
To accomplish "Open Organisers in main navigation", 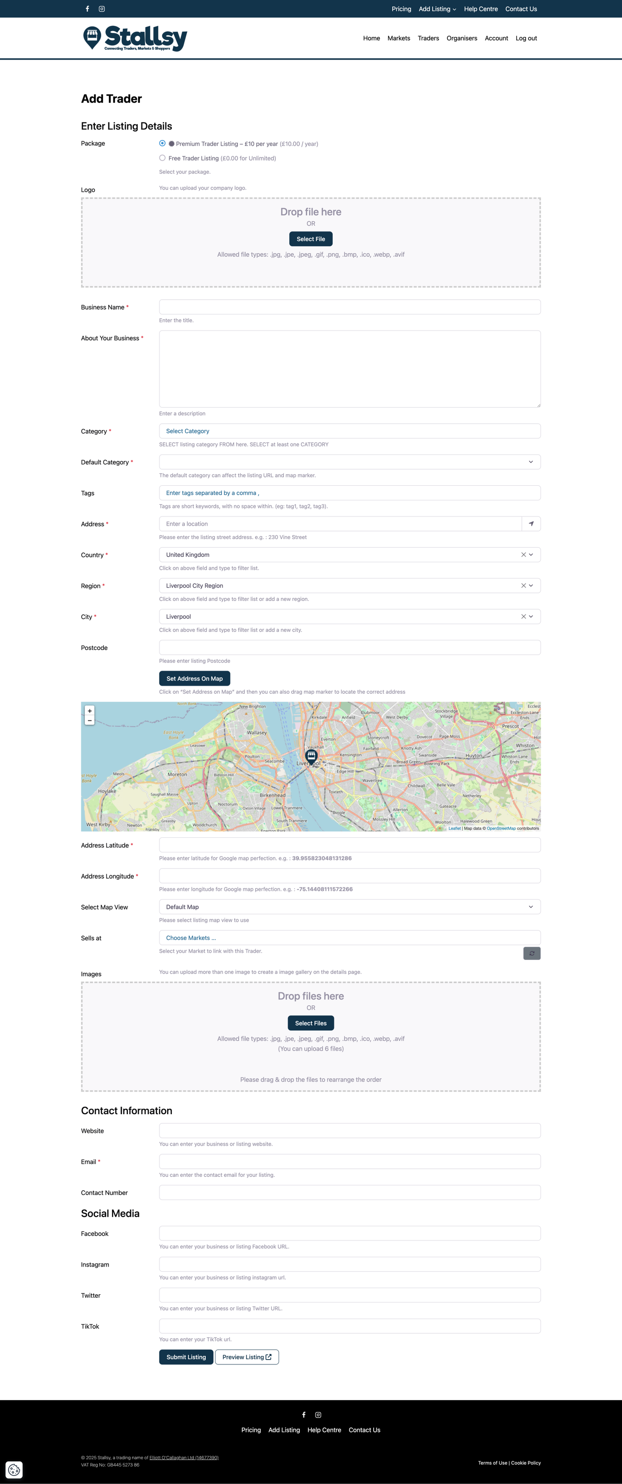I will [x=462, y=38].
